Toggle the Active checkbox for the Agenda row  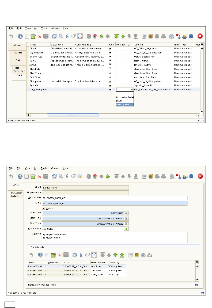coord(110,85)
